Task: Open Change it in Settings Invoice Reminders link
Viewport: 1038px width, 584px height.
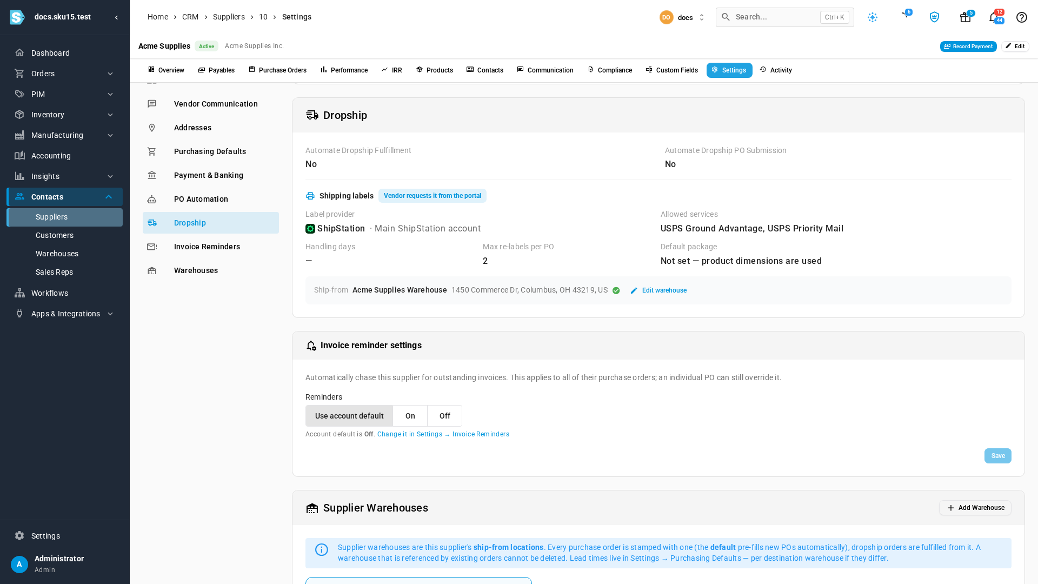Action: 443,434
